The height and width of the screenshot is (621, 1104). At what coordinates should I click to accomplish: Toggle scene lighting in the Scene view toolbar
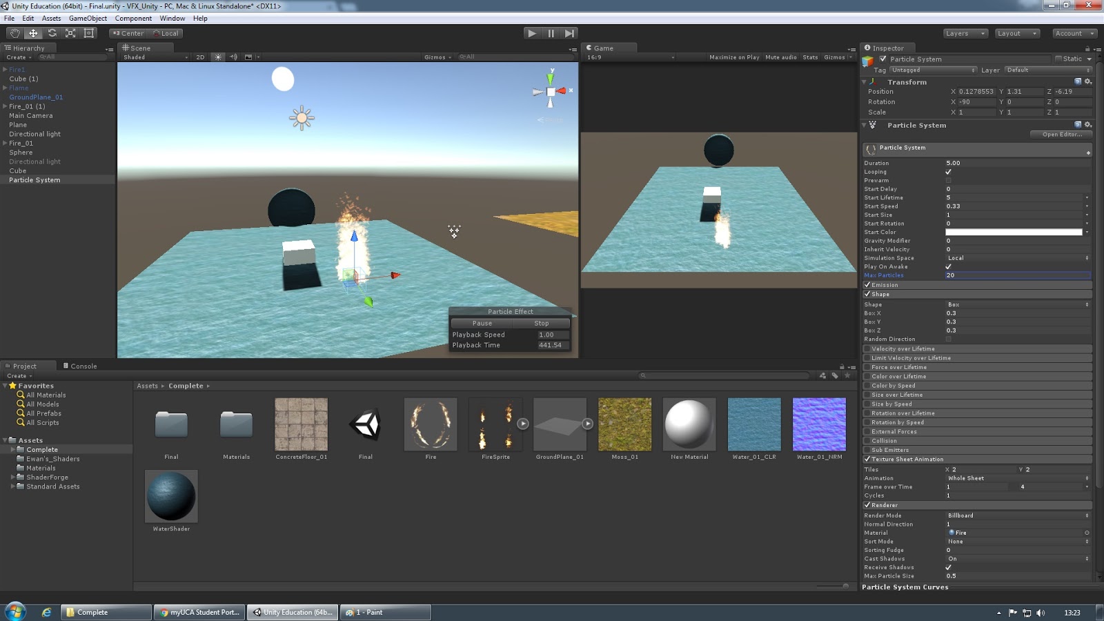click(218, 57)
